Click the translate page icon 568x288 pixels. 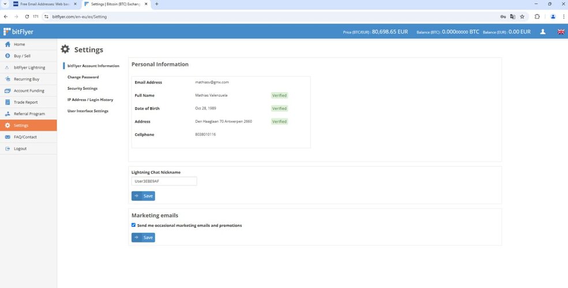click(513, 17)
